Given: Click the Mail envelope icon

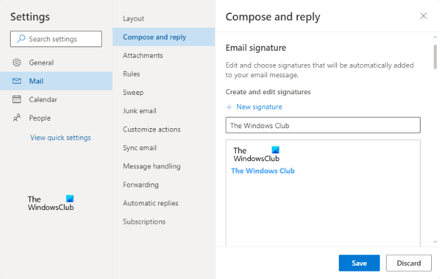Looking at the screenshot, I should [x=17, y=81].
